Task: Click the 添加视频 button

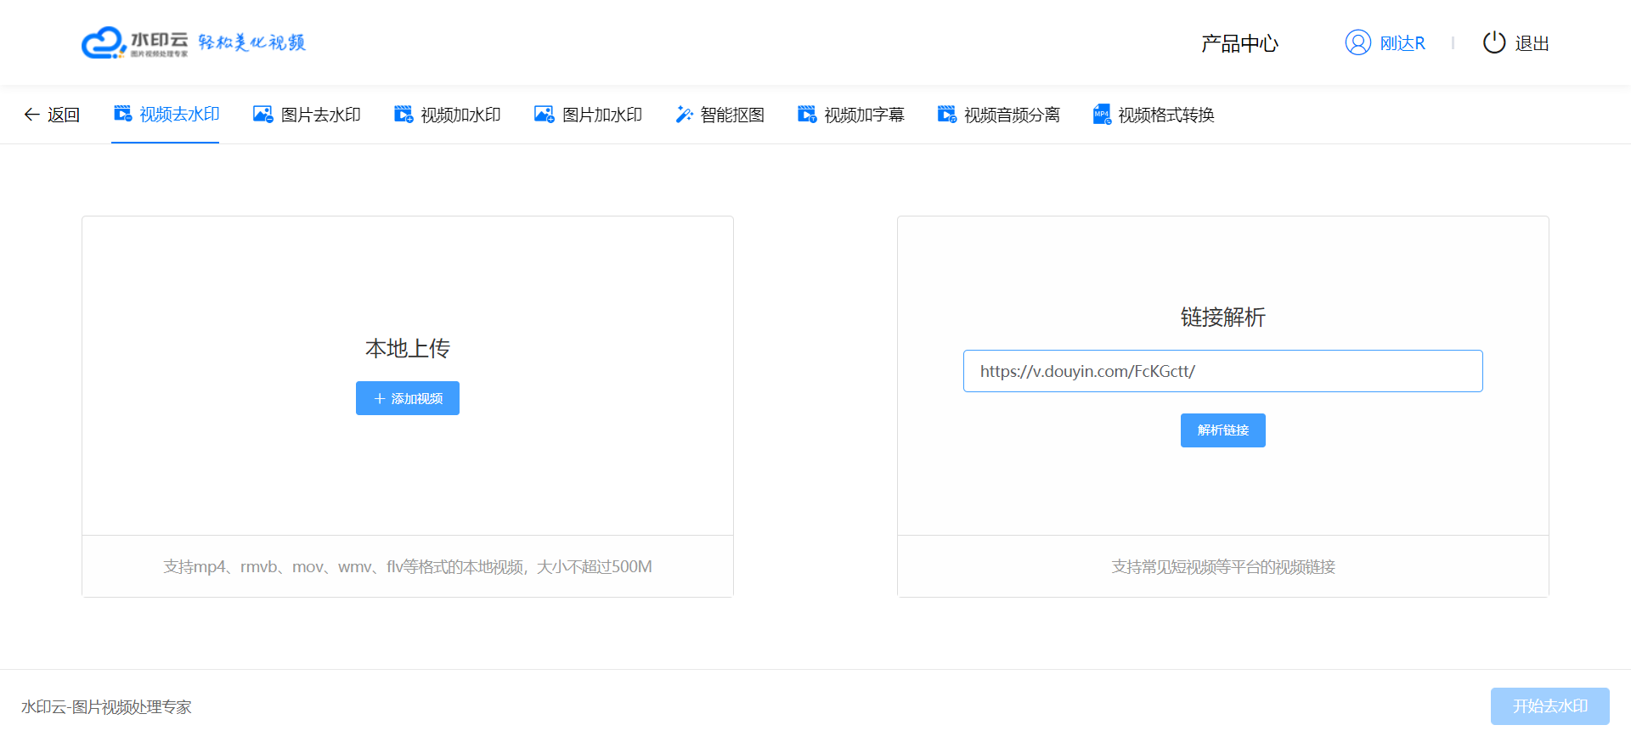Action: coord(408,398)
